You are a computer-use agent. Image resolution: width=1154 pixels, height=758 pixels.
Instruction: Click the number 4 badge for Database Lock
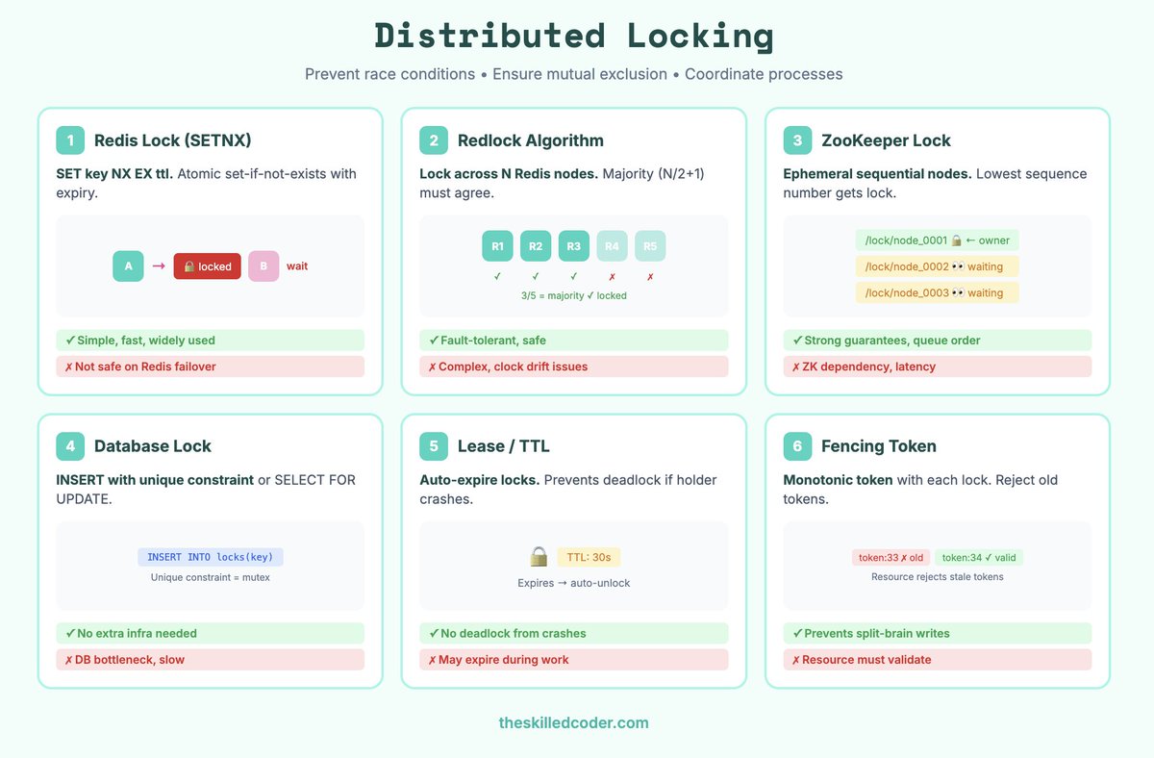(70, 446)
